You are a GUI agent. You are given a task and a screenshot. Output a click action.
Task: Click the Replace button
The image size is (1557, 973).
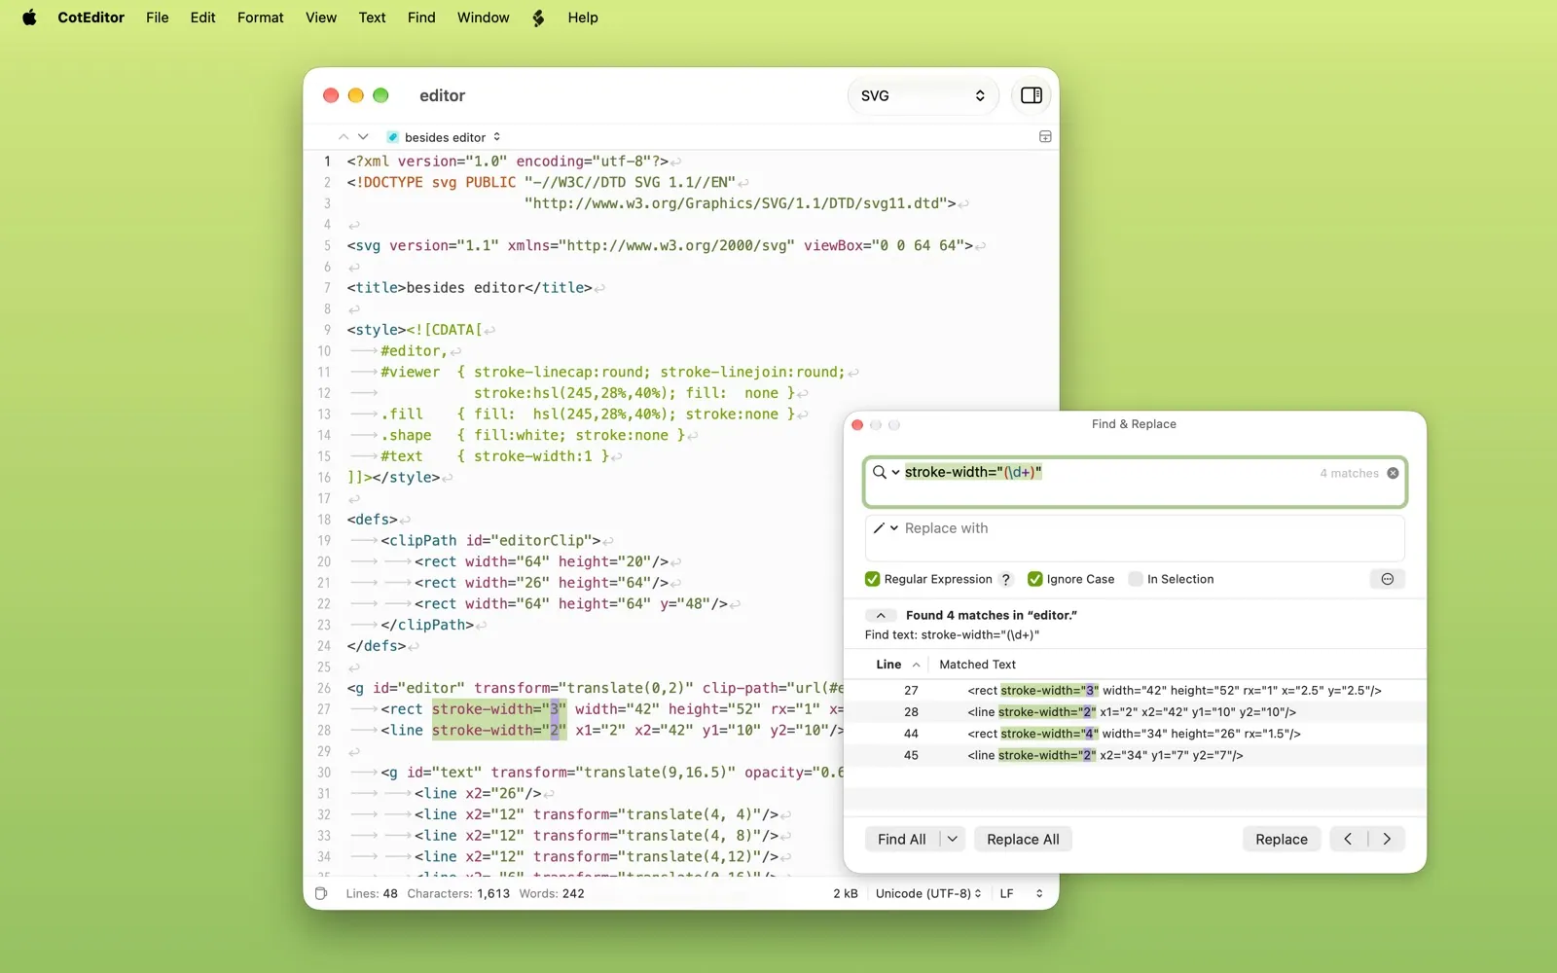(x=1281, y=839)
